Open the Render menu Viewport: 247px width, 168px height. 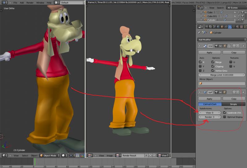(30, 2)
